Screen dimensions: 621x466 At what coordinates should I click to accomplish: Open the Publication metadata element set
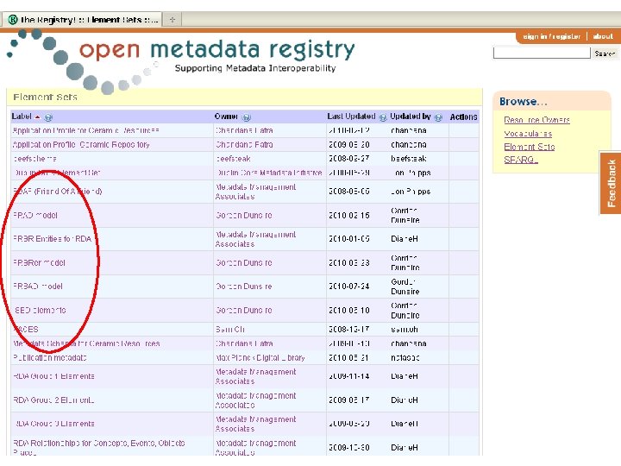coord(49,358)
